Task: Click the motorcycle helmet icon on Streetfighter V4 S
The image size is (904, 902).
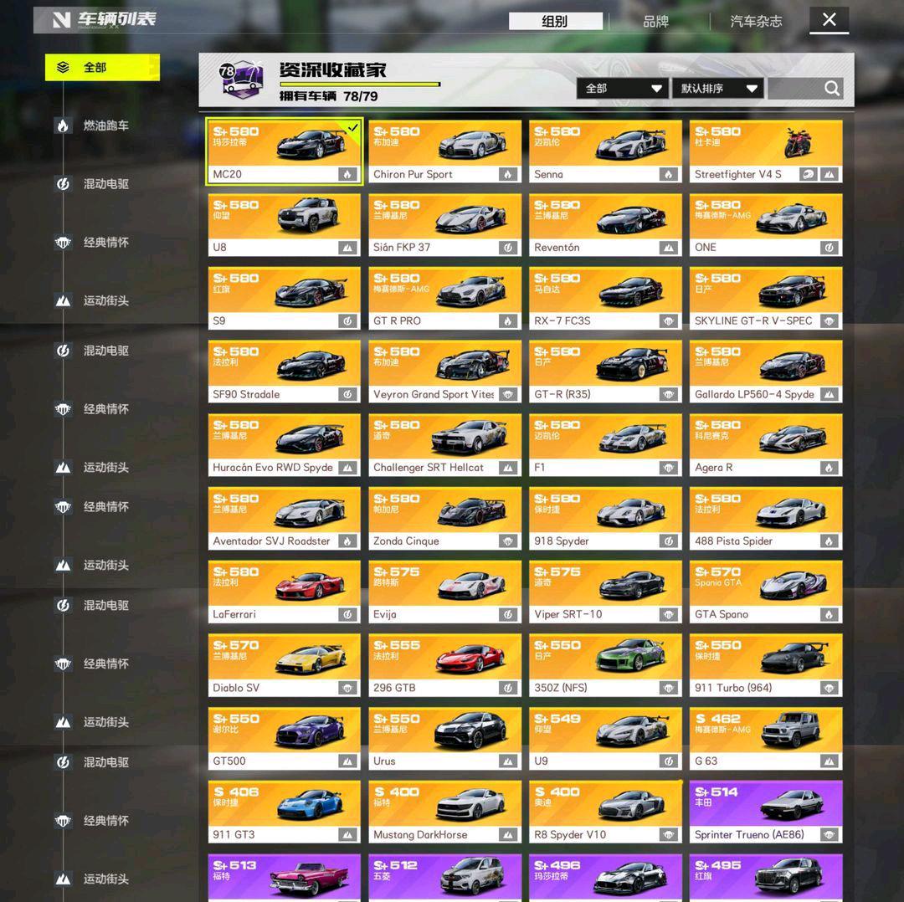Action: pyautogui.click(x=809, y=174)
